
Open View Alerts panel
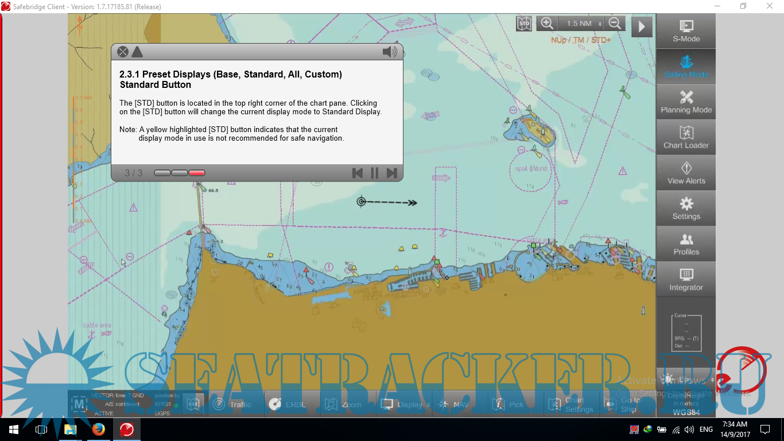(686, 173)
